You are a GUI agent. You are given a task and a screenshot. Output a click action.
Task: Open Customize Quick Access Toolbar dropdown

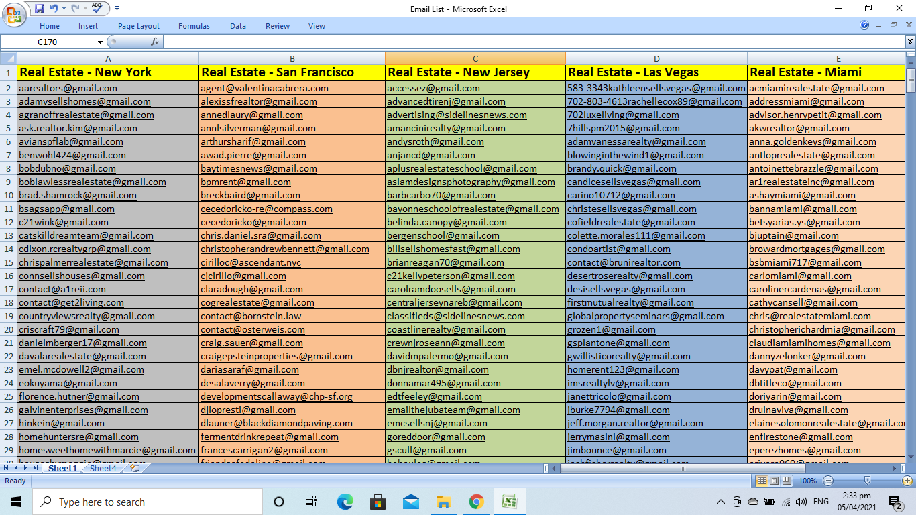click(117, 9)
